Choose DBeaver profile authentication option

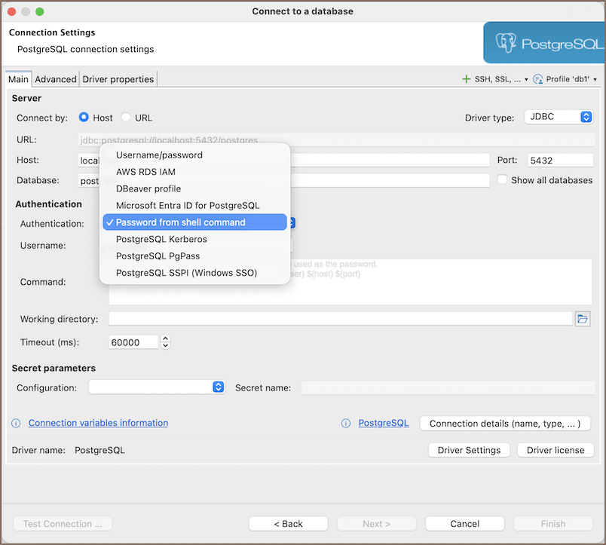click(194, 188)
